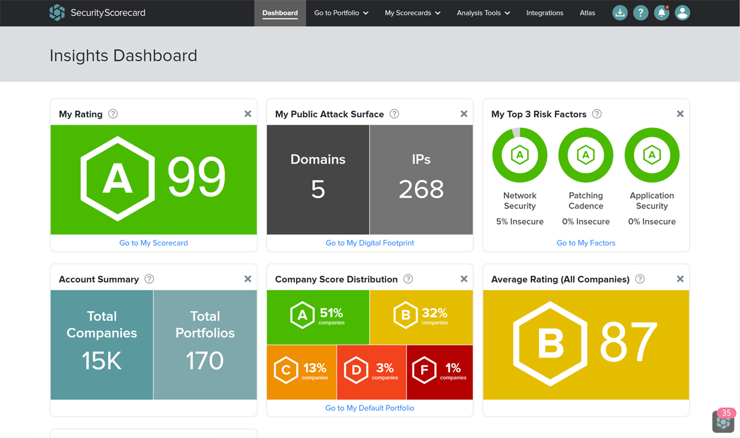Screen dimensions: 740x438
Task: Select the Patching Cadence factor icon
Action: coord(585,155)
